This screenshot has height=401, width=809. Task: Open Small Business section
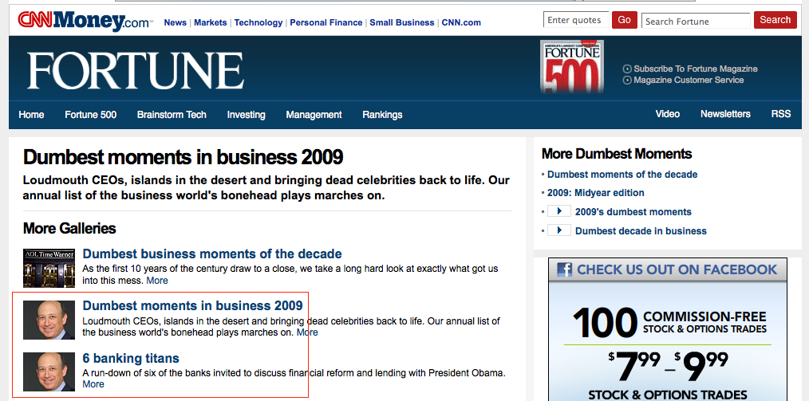(x=402, y=22)
